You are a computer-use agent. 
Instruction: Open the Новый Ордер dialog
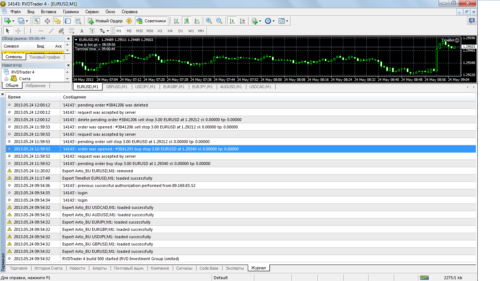tap(105, 21)
